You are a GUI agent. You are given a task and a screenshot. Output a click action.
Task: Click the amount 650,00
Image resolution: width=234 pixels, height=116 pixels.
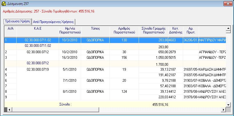click(x=163, y=52)
